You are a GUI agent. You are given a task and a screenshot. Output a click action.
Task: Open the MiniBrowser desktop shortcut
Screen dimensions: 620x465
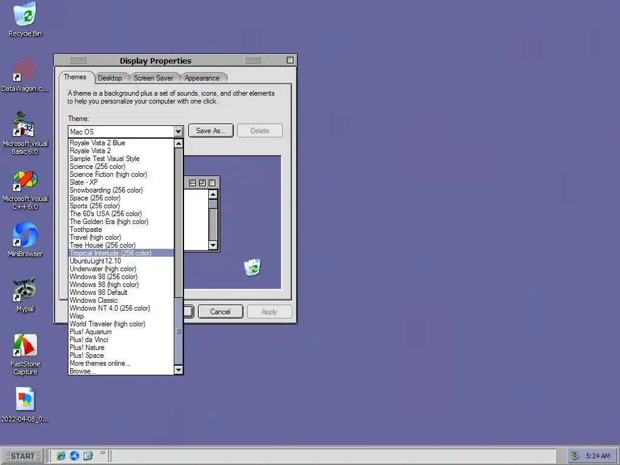[25, 240]
